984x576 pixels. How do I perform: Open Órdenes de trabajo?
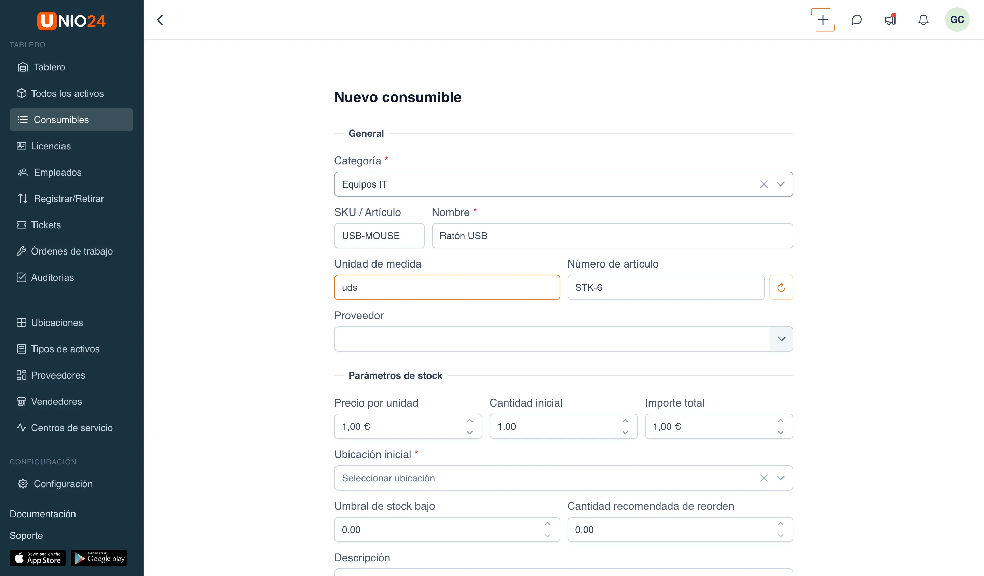tap(71, 251)
